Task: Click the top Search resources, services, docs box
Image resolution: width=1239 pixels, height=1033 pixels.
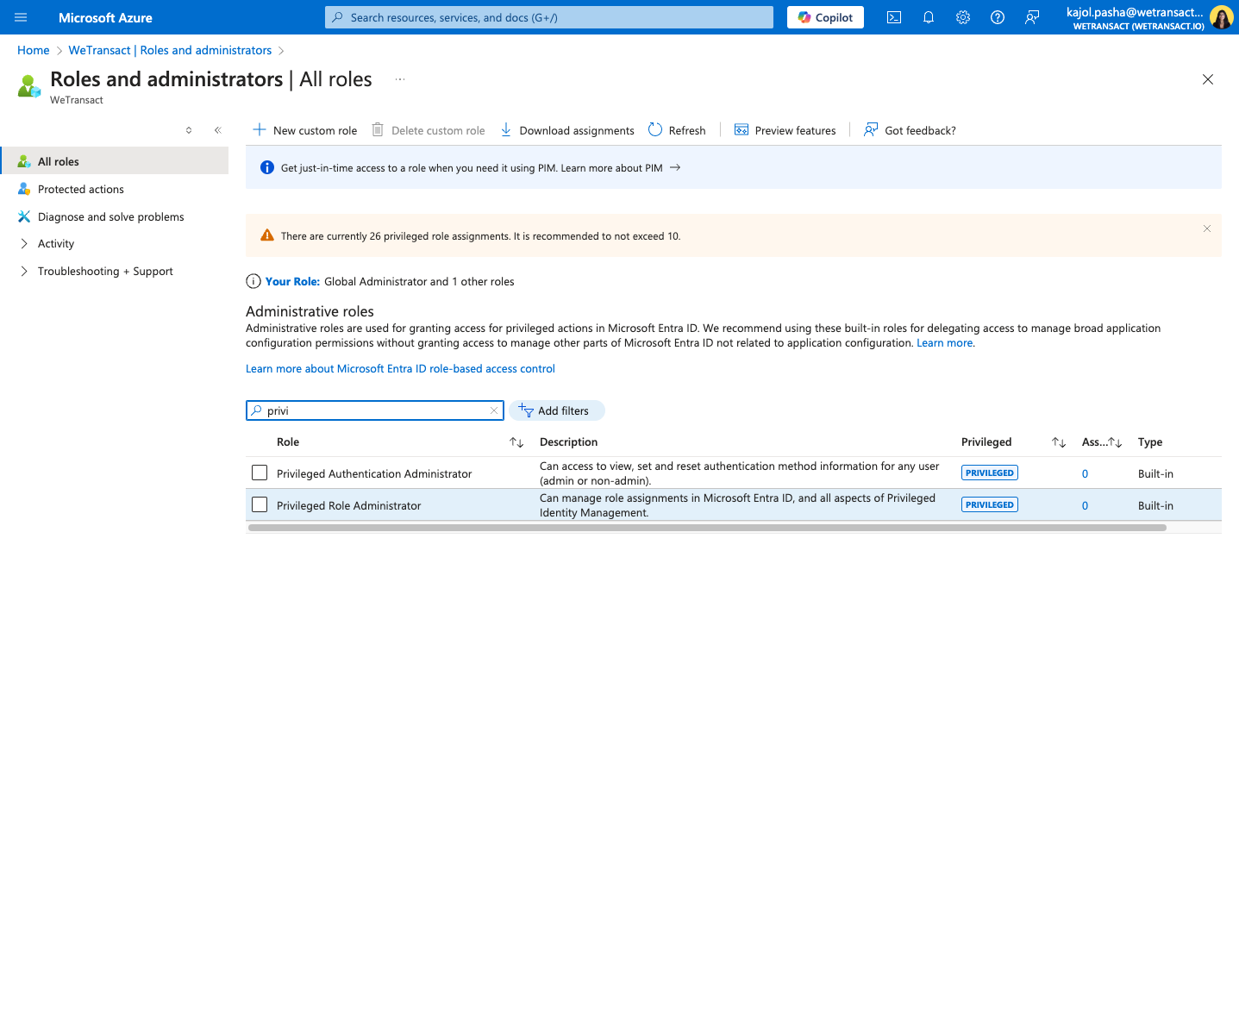Action: pyautogui.click(x=549, y=17)
